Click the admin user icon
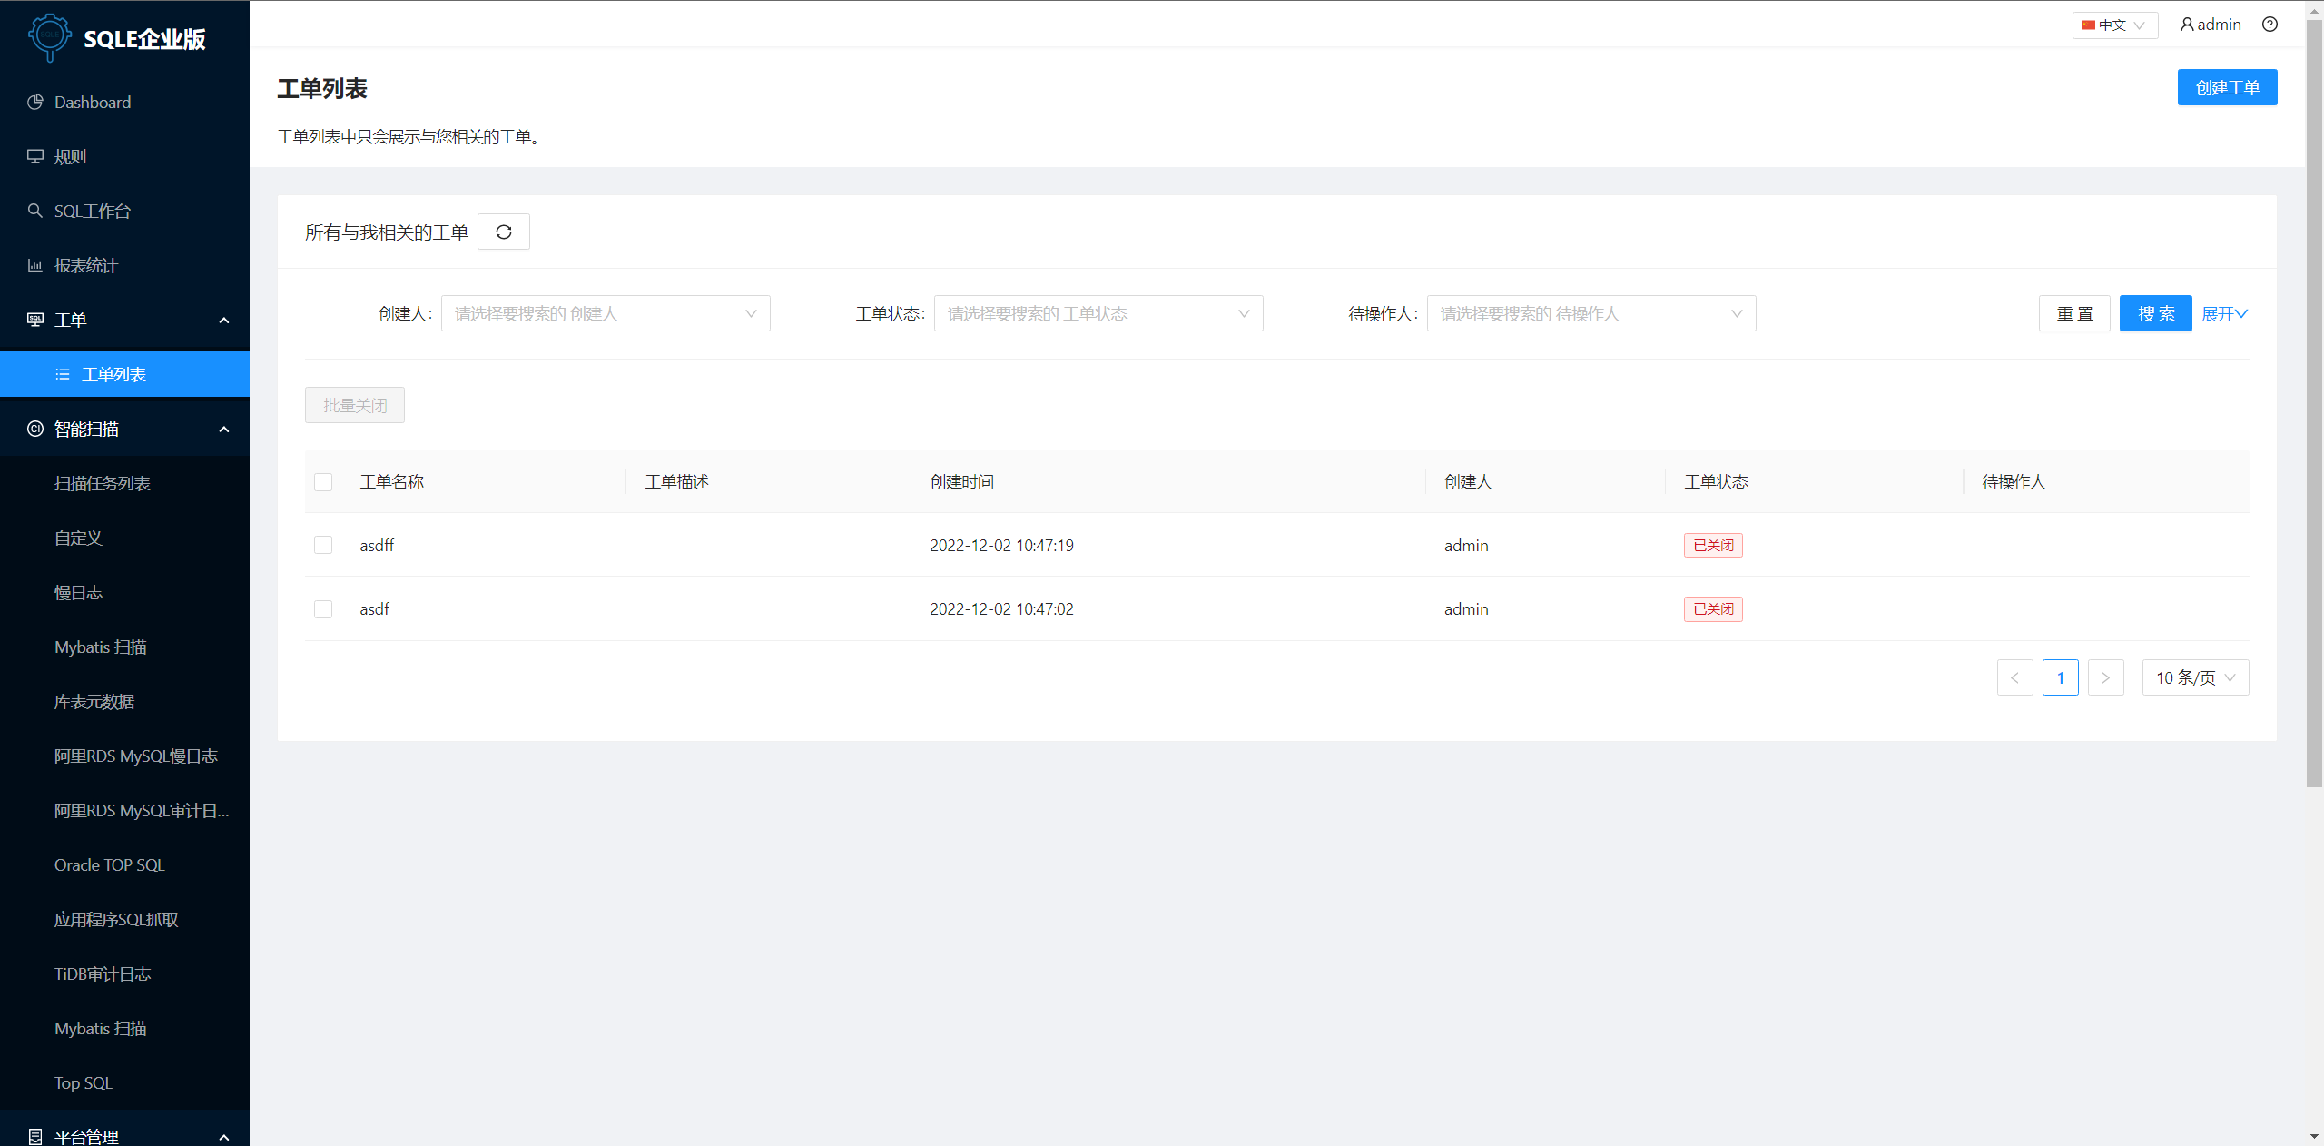Image resolution: width=2324 pixels, height=1146 pixels. click(2187, 25)
